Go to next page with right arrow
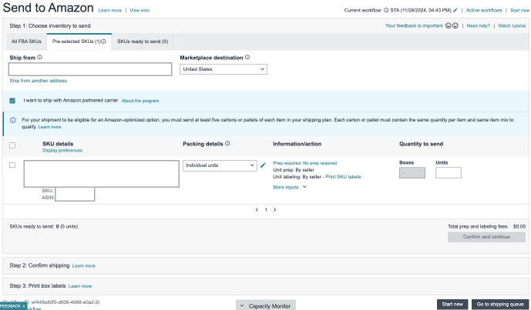This screenshot has height=310, width=531. 274,209
